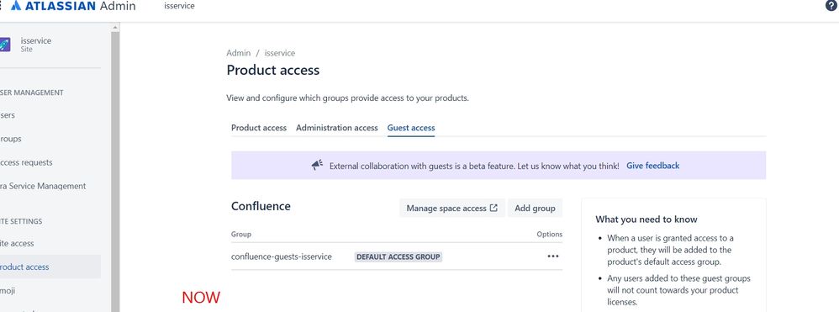Click the isservice site rocket avatar
839x312 pixels.
pos(5,45)
